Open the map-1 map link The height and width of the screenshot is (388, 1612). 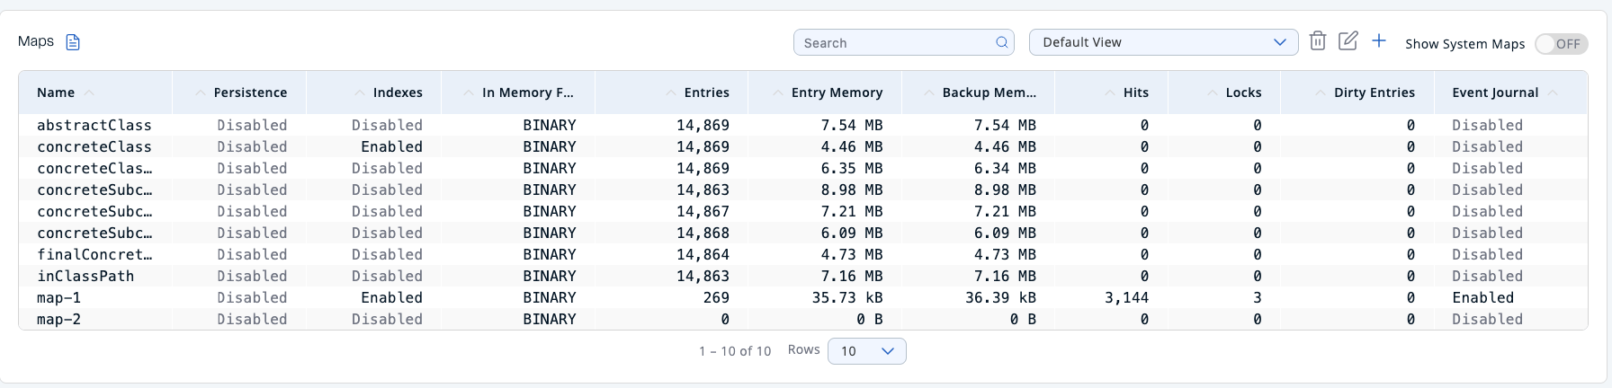coord(58,297)
